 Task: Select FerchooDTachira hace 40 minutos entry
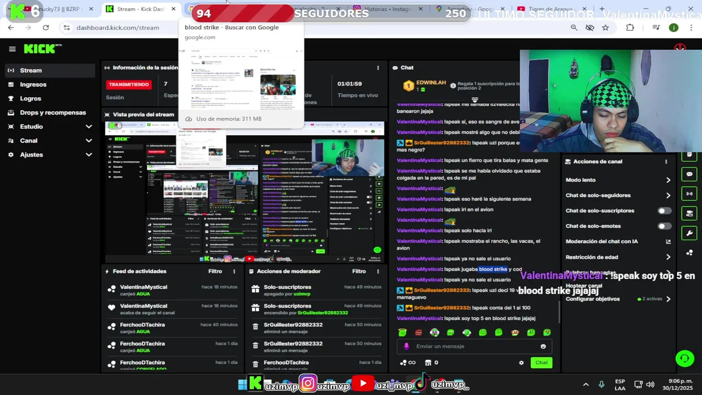pyautogui.click(x=173, y=328)
